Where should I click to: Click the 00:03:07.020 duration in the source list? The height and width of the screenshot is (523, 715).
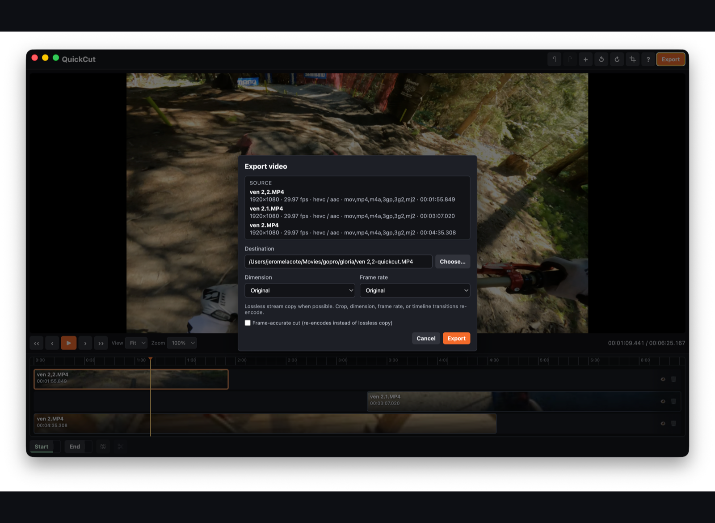pos(437,216)
